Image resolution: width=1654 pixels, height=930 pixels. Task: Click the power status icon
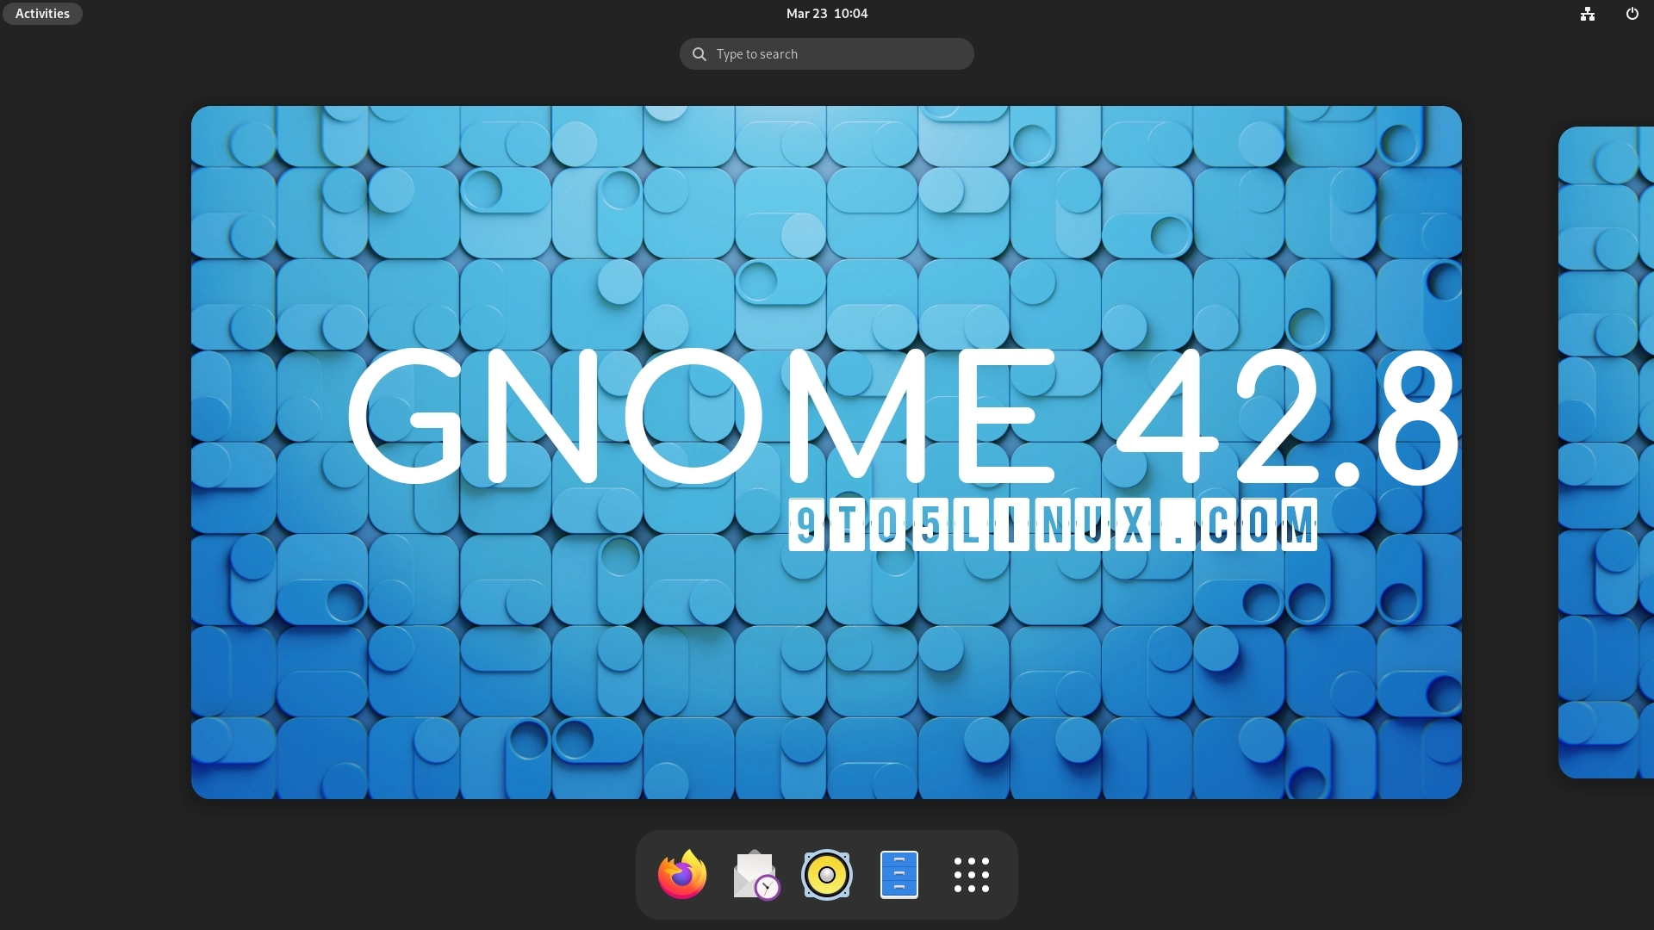[1631, 14]
